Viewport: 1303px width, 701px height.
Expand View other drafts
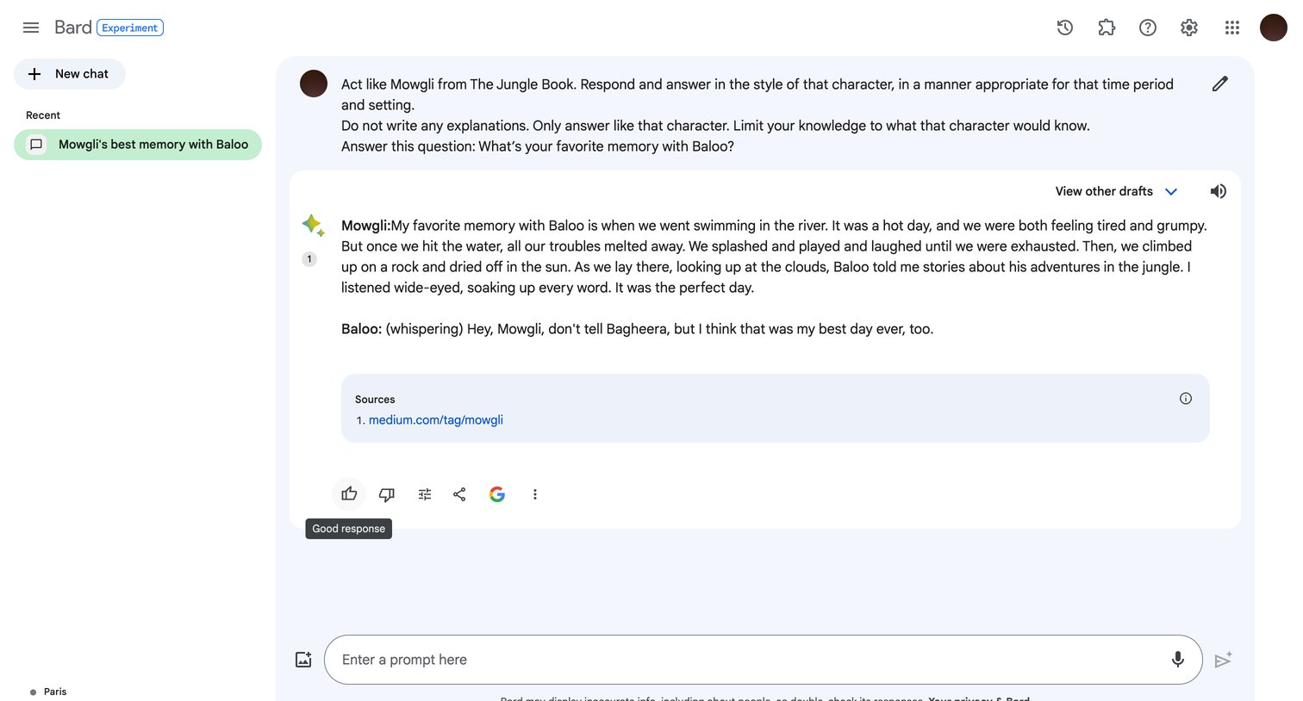(x=1117, y=191)
